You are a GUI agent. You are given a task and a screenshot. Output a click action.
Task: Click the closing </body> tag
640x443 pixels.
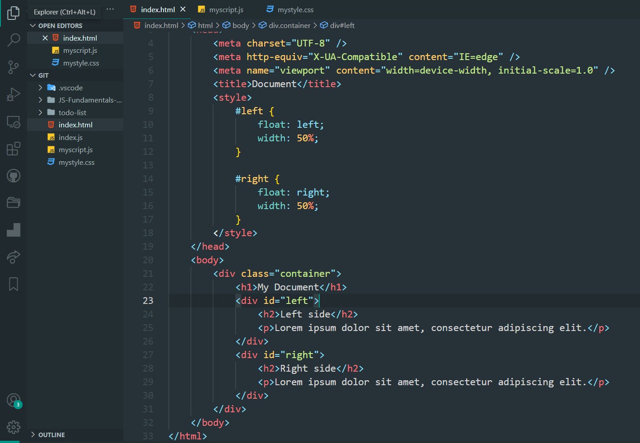[210, 423]
